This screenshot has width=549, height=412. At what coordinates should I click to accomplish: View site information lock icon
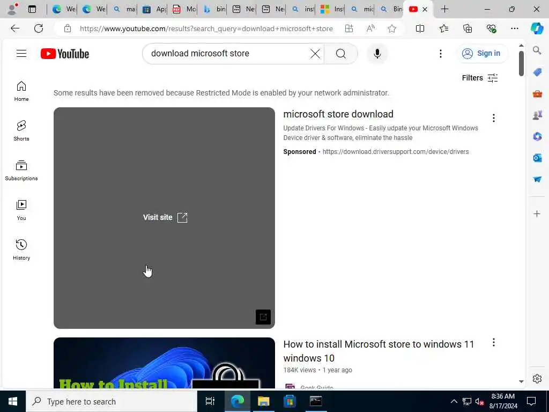(67, 29)
